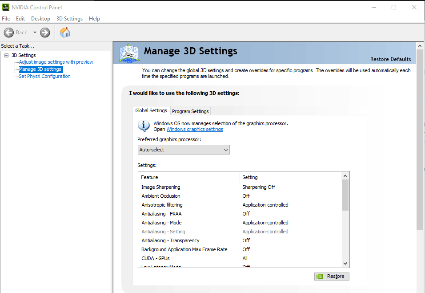Image resolution: width=425 pixels, height=293 pixels.
Task: Minimize the NVIDIA Control Panel window
Action: [374, 7]
